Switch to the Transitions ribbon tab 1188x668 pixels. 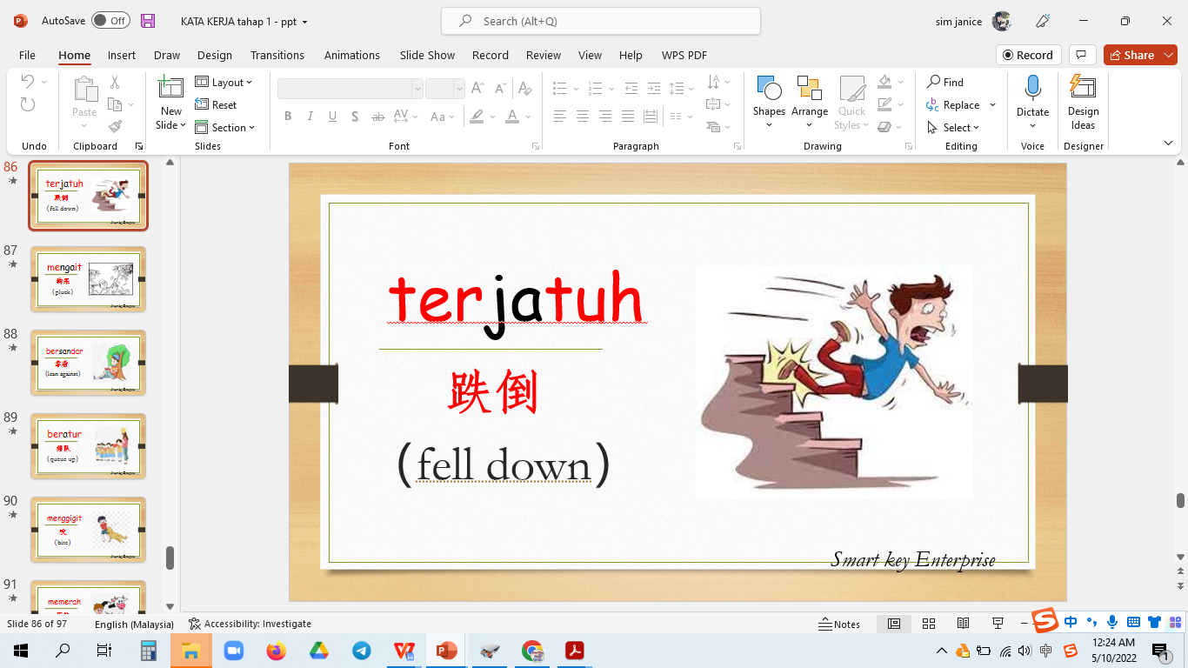[x=277, y=55]
